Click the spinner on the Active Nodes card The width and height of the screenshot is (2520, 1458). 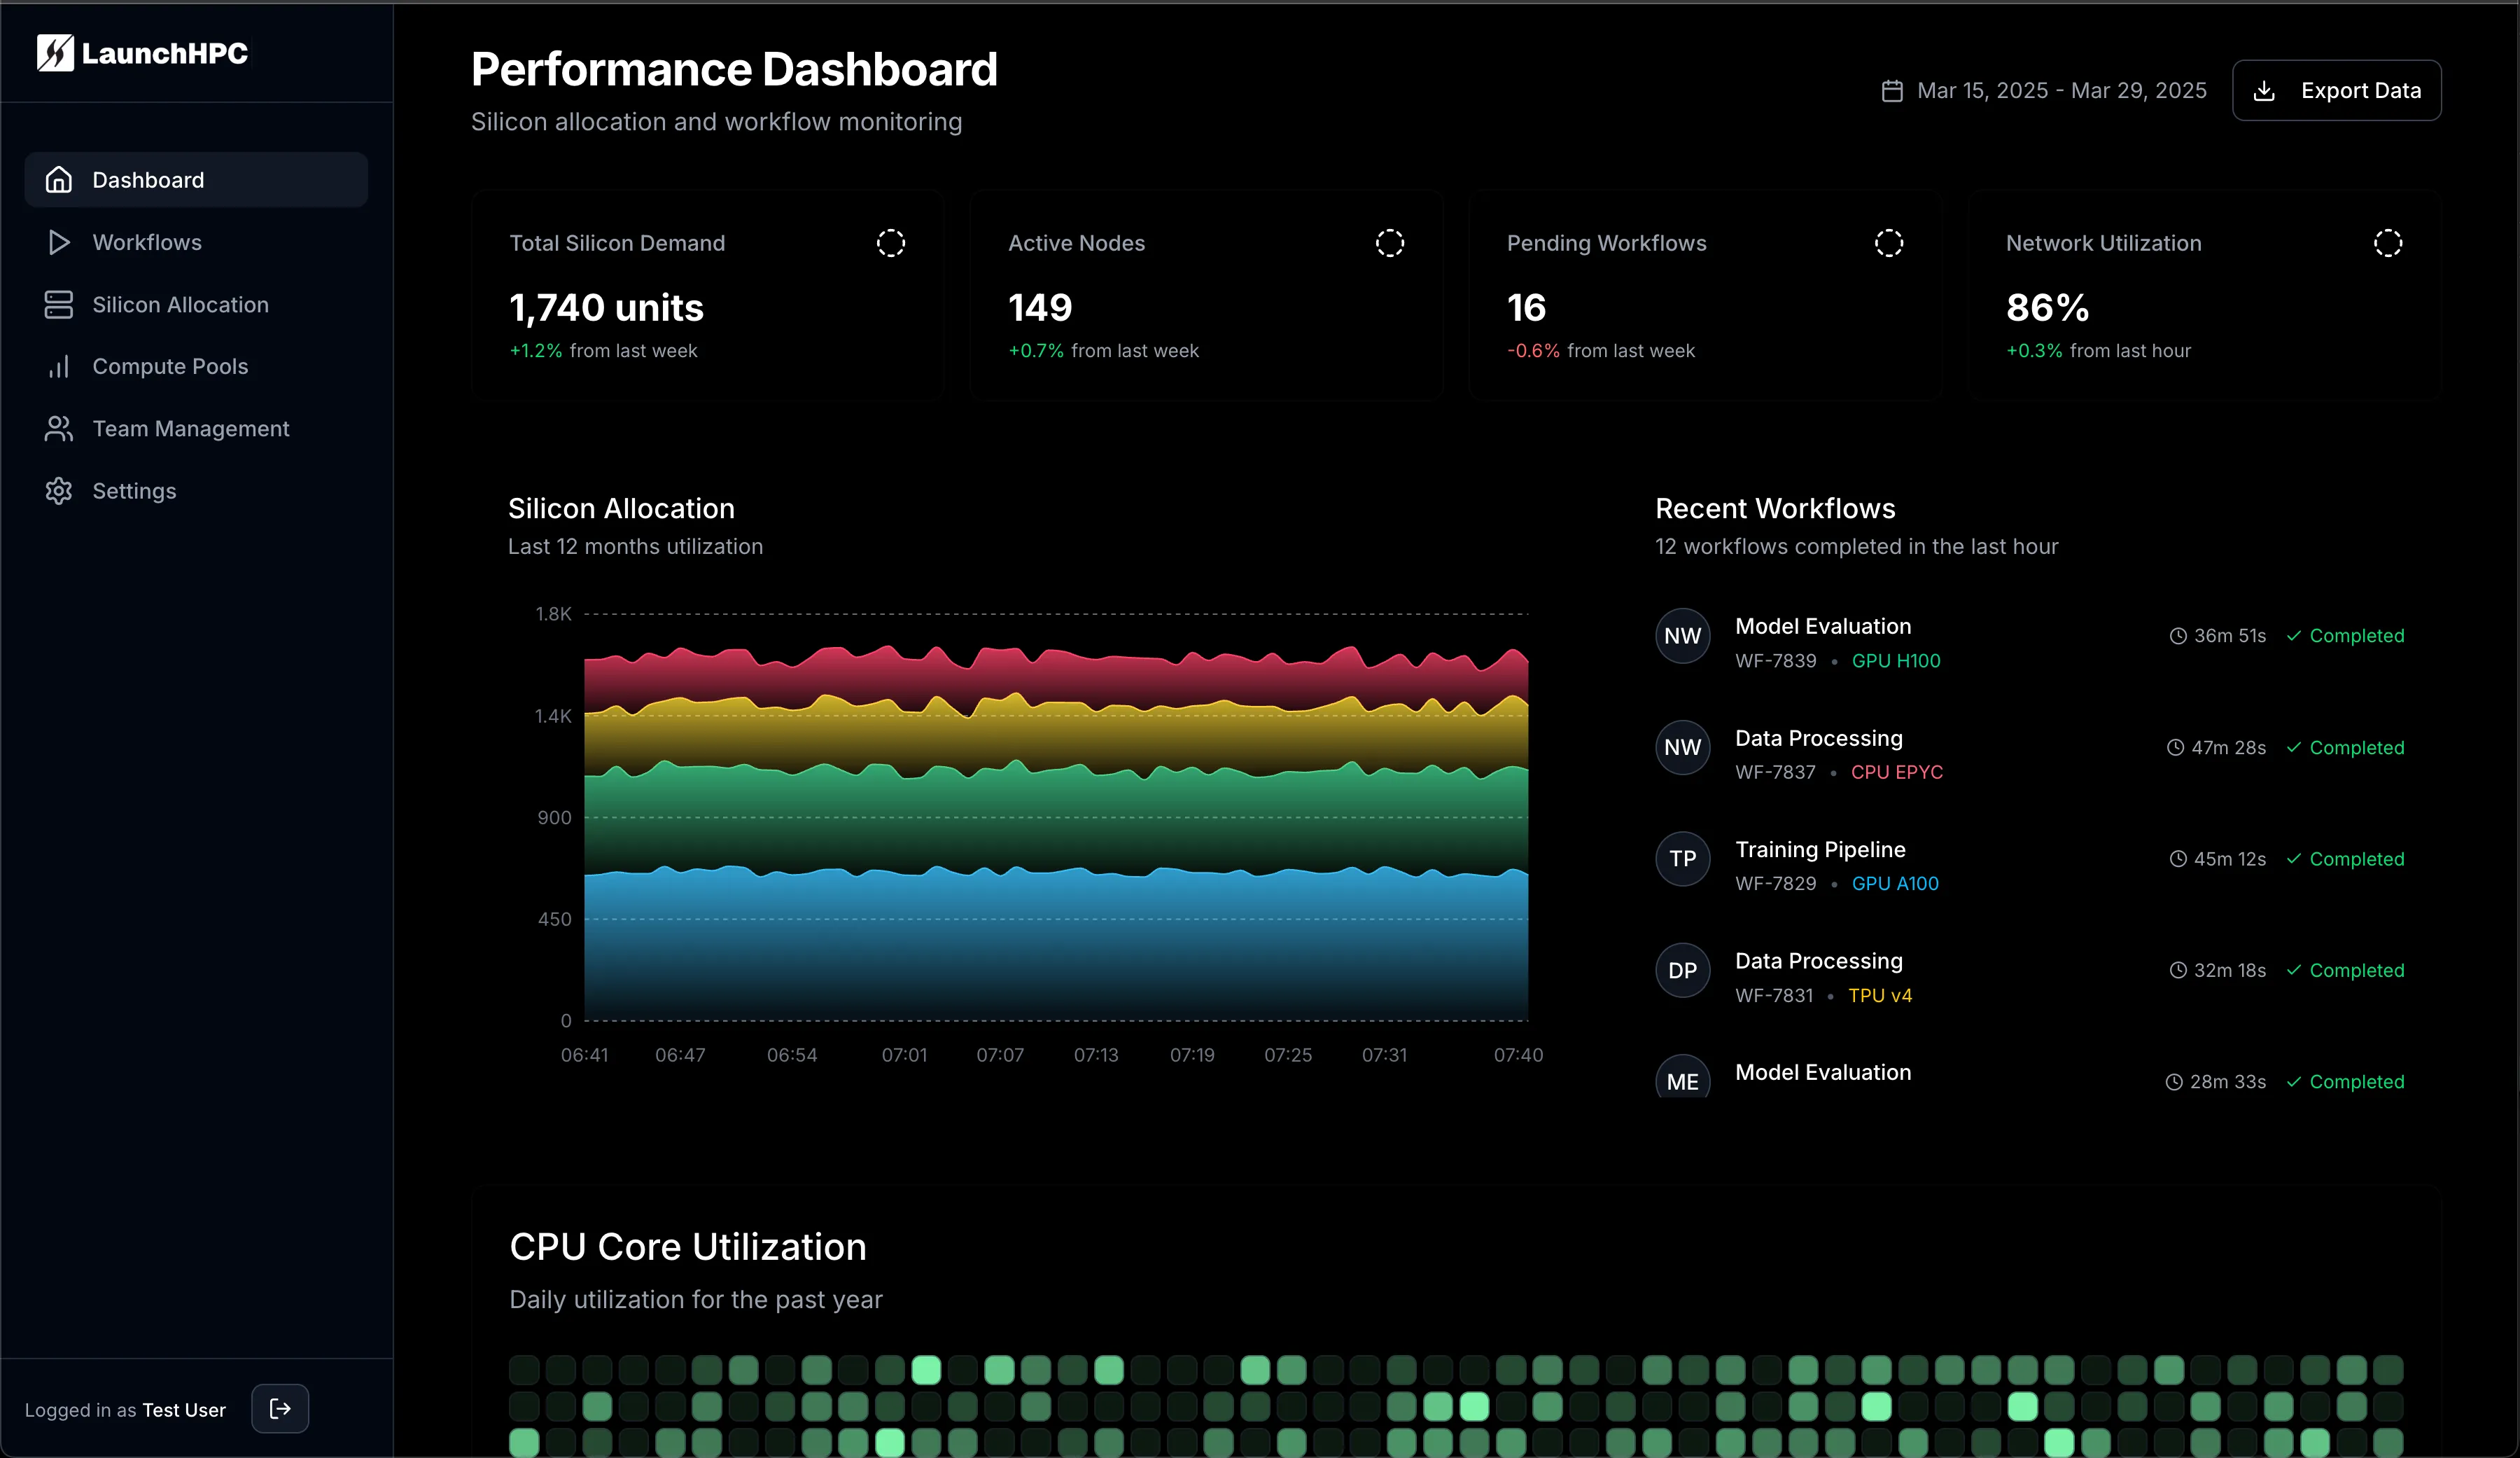(1390, 242)
